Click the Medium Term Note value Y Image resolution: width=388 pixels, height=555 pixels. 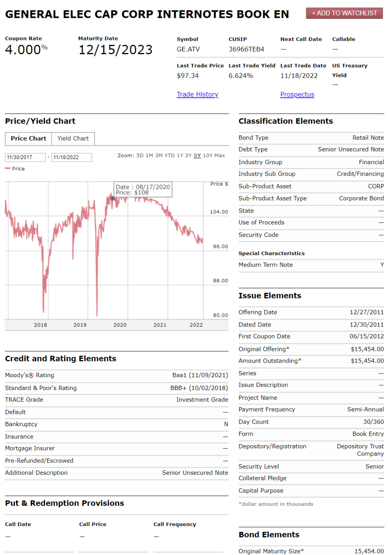click(x=382, y=265)
